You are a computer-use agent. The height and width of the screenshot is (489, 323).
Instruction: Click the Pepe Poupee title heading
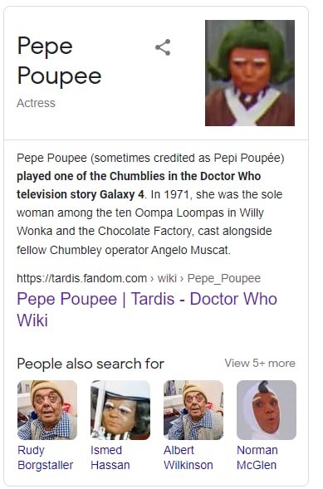point(59,61)
